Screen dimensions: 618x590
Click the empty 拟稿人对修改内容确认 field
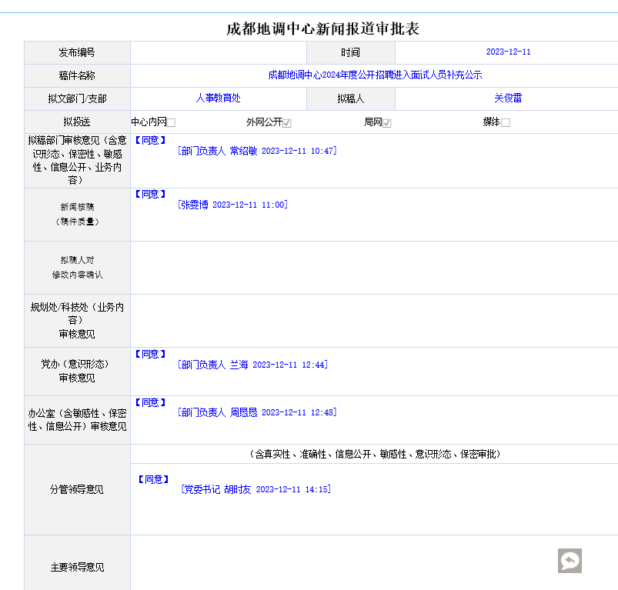[373, 268]
